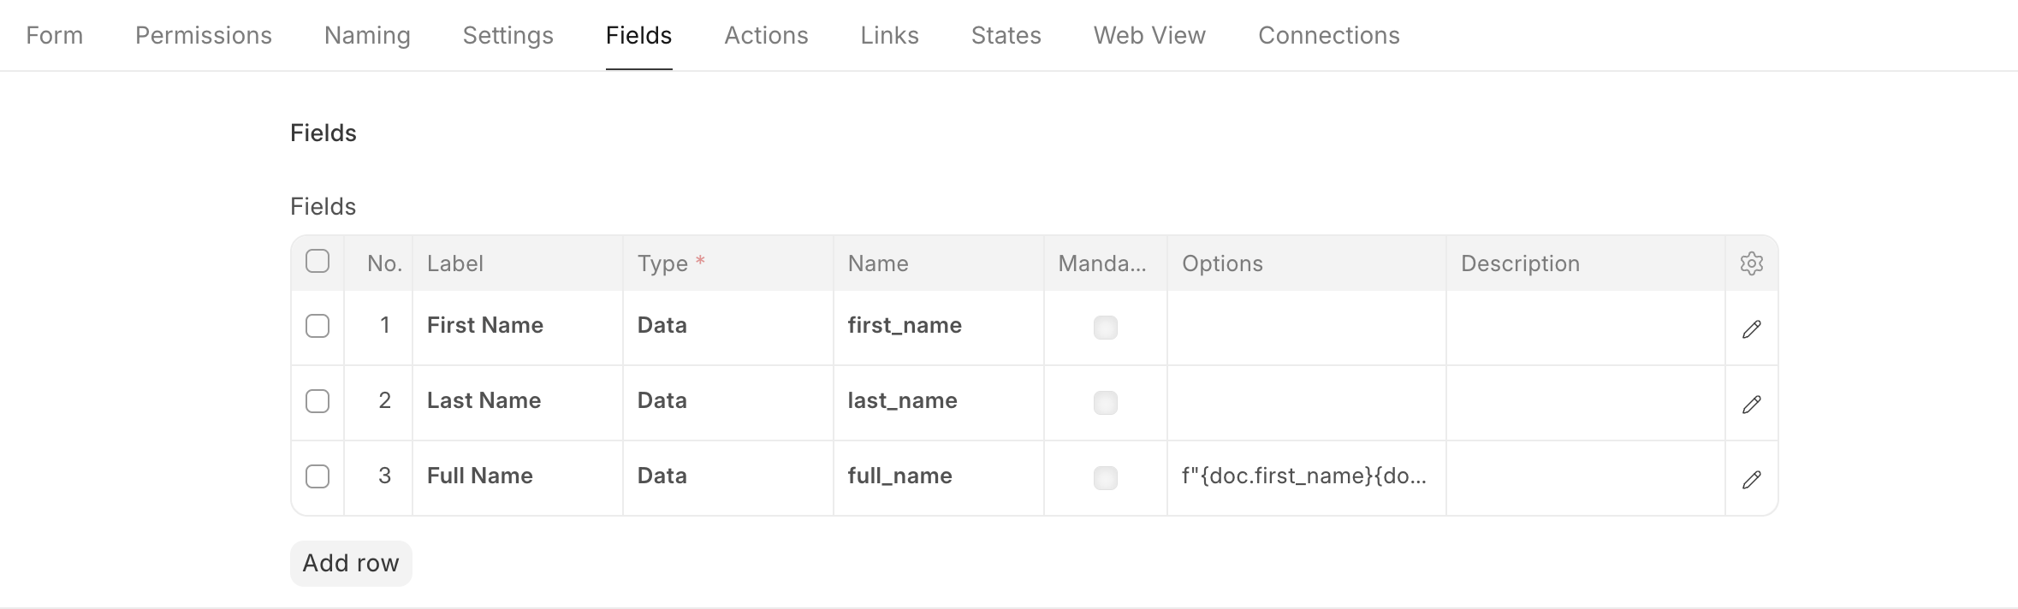Switch to the Web View tab
Viewport: 2018px width, 609px height.
[x=1149, y=35]
